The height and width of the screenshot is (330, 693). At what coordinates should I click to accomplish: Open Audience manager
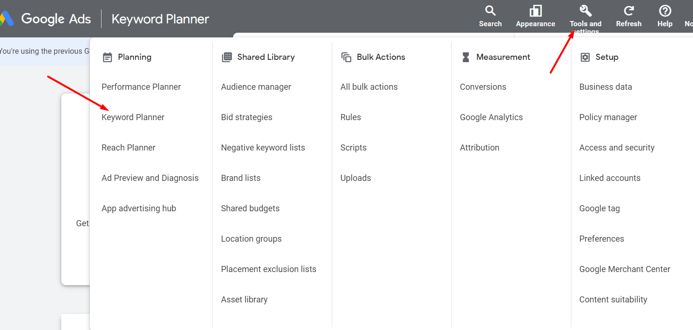(256, 87)
